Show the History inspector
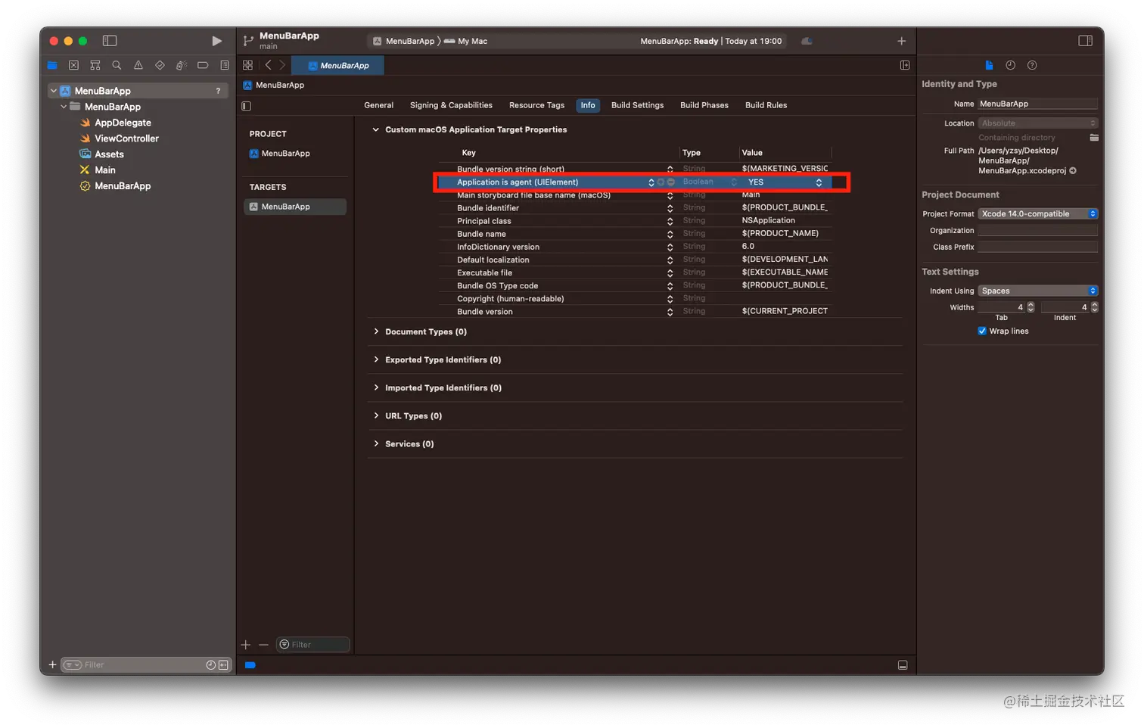Viewport: 1144px width, 728px height. [x=1010, y=65]
